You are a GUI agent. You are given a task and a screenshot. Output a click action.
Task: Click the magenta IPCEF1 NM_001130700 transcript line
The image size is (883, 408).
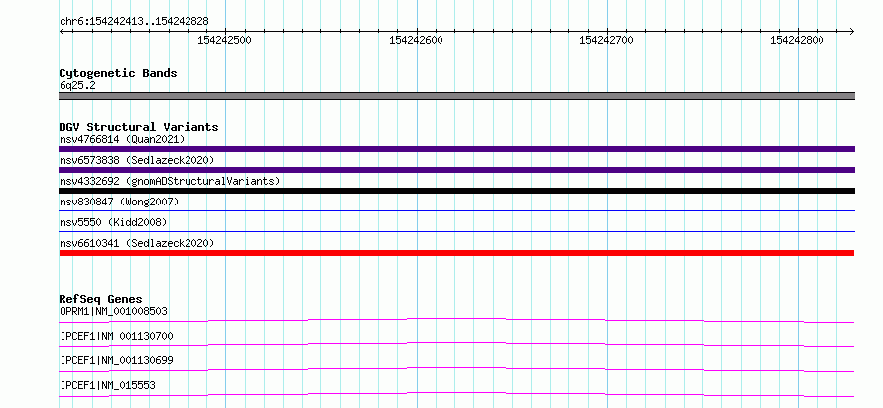[456, 344]
